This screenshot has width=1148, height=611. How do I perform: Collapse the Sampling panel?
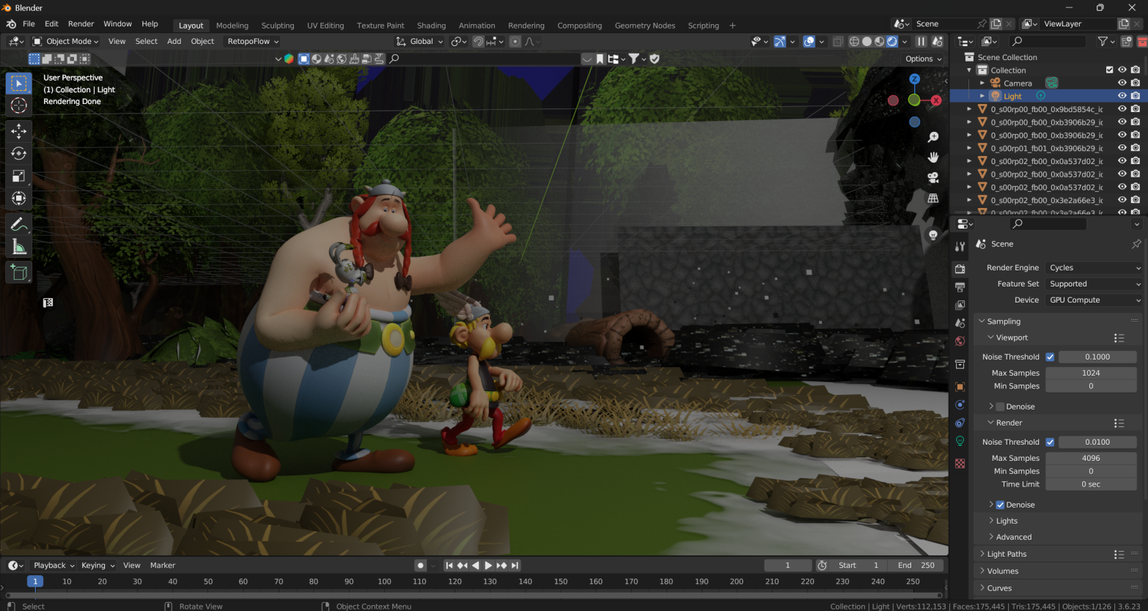coord(1004,322)
